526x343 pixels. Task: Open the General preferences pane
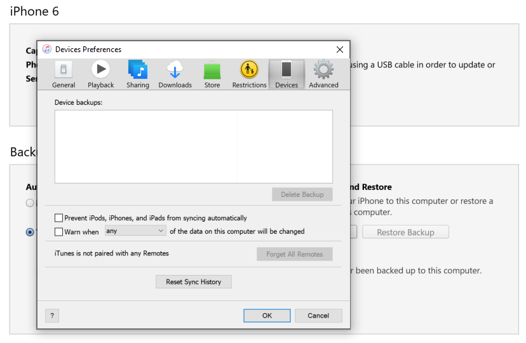(64, 74)
